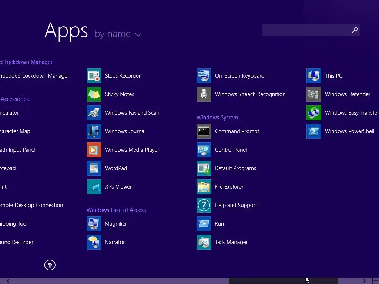
Task: Click the search magnifier icon
Action: 355,30
